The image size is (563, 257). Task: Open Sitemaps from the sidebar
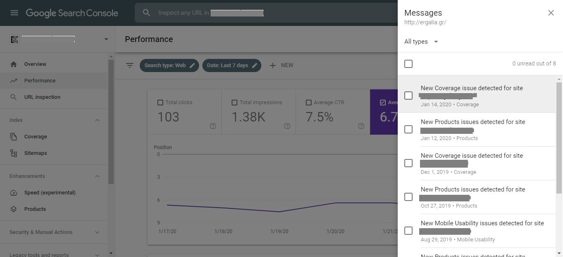(x=35, y=153)
